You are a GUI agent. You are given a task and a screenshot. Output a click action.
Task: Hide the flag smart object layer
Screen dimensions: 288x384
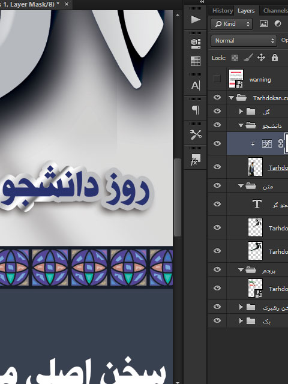[x=217, y=288]
